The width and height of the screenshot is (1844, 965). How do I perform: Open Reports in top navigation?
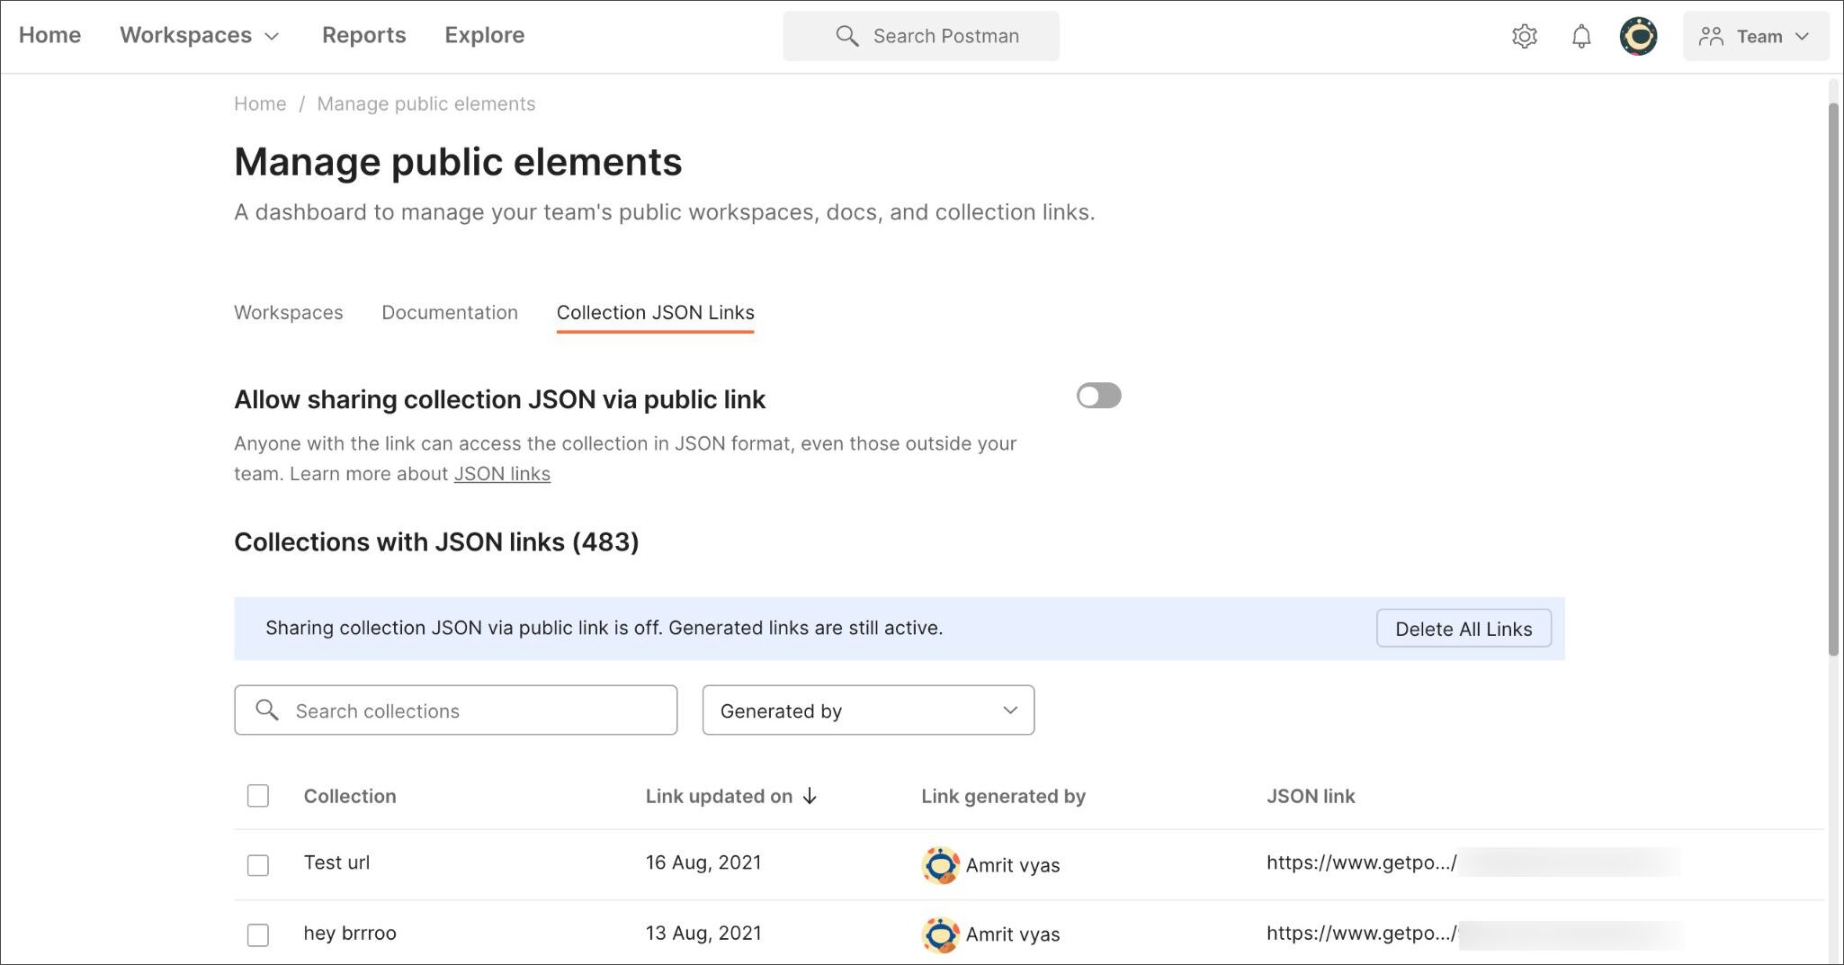(x=363, y=35)
